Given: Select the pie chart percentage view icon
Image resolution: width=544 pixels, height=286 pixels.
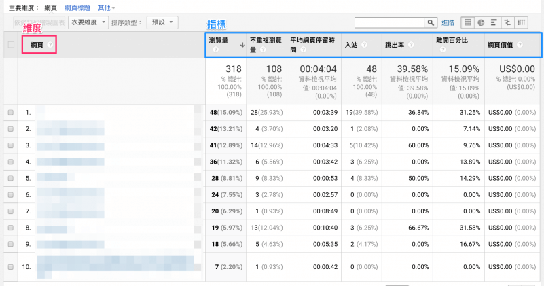Looking at the screenshot, I should pos(481,22).
